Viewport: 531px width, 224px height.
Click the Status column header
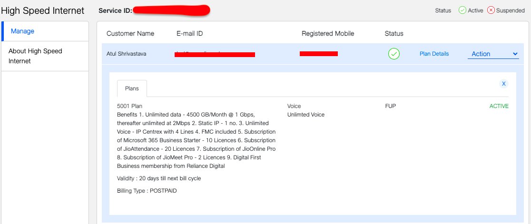tap(394, 33)
